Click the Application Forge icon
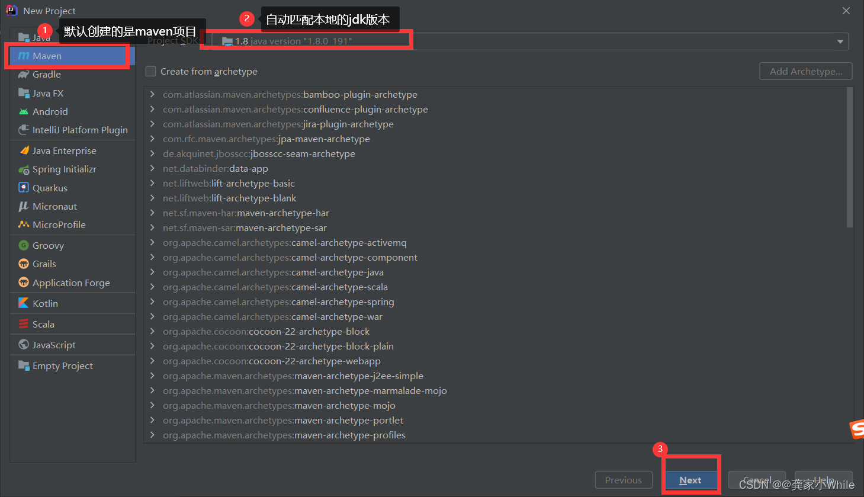This screenshot has width=864, height=497. click(x=24, y=283)
